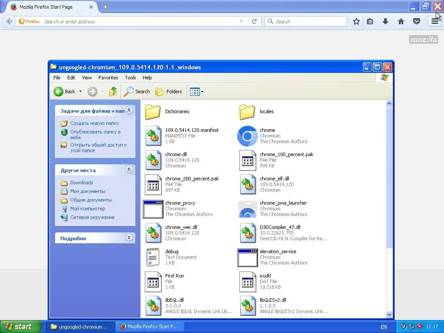Toggle the Folders pane

[x=169, y=91]
